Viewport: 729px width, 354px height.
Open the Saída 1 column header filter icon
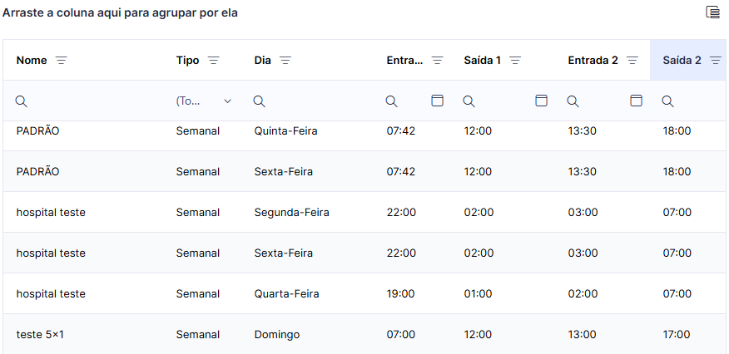tap(515, 61)
